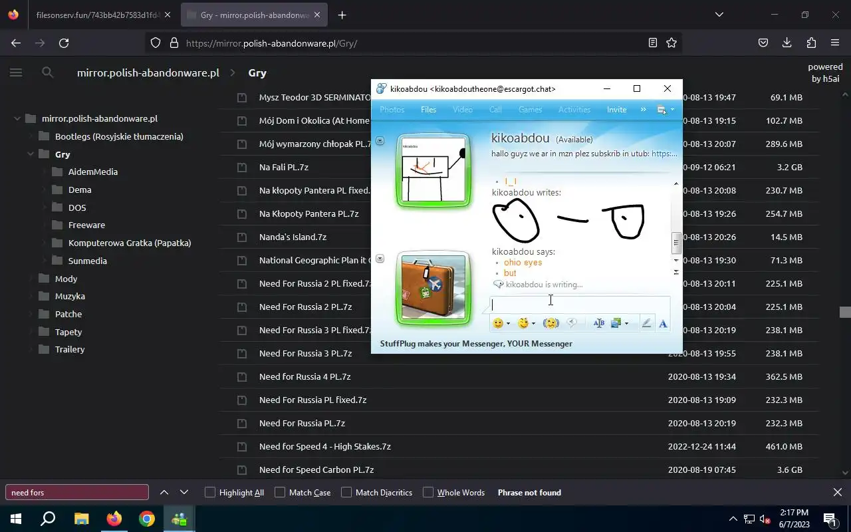Image resolution: width=851 pixels, height=532 pixels.
Task: Collapse the Gry folder tree
Action: click(31, 154)
